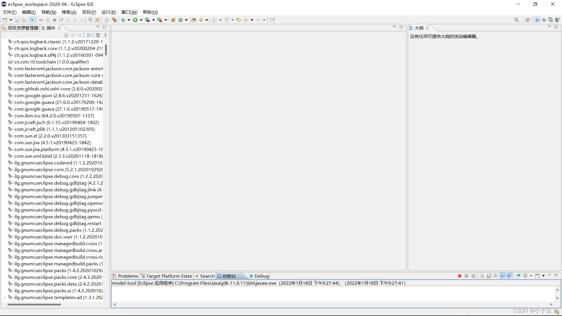Open the 运行(R) menu
The height and width of the screenshot is (316, 562).
coord(109,12)
